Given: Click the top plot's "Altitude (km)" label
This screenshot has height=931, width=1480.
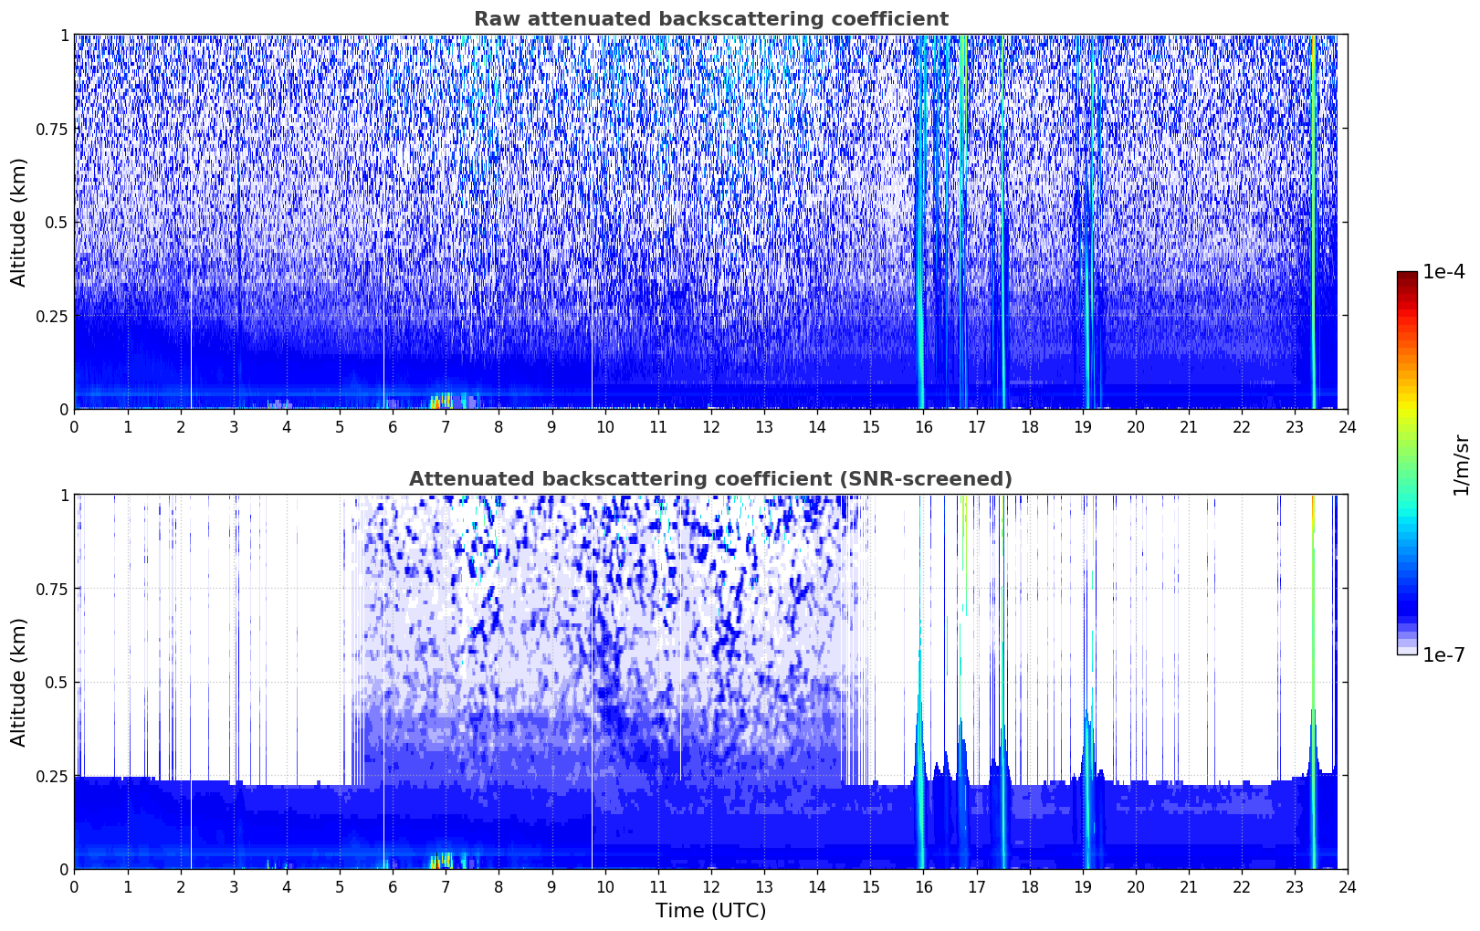Looking at the screenshot, I should pyautogui.click(x=19, y=222).
